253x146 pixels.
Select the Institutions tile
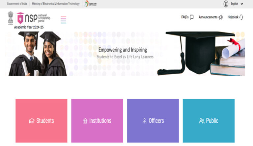(97, 121)
